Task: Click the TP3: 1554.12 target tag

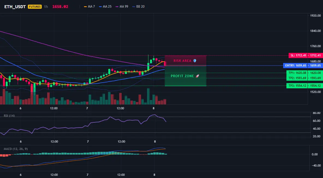Action: click(297, 86)
